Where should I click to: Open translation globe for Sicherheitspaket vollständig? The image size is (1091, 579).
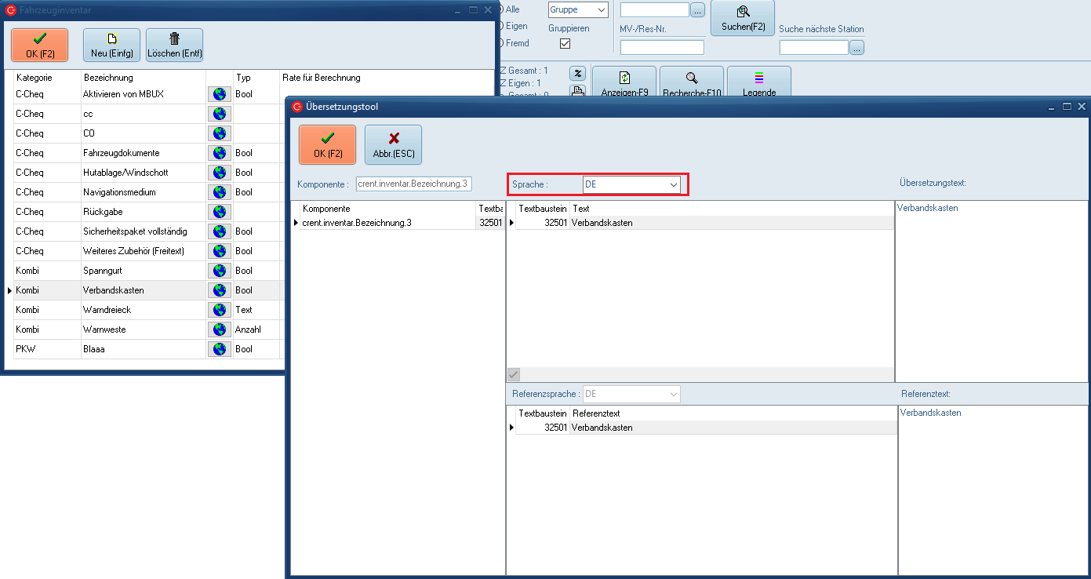219,231
